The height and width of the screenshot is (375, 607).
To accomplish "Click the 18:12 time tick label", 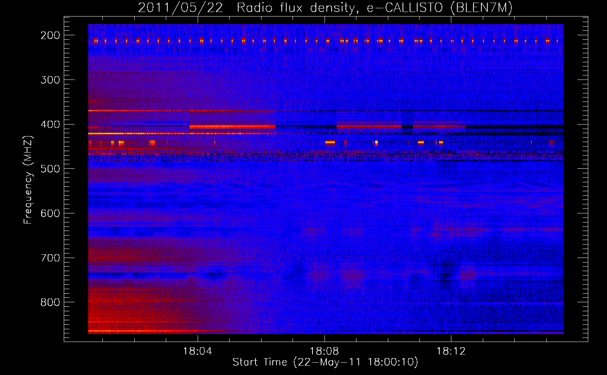I will (451, 351).
